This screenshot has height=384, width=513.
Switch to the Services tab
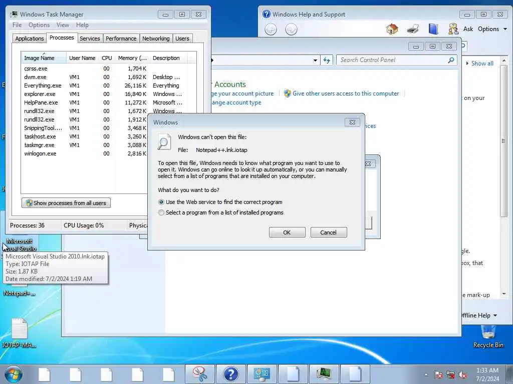[90, 38]
